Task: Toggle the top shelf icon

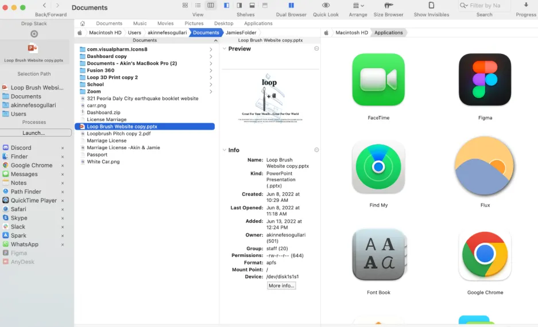Action: click(x=265, y=5)
